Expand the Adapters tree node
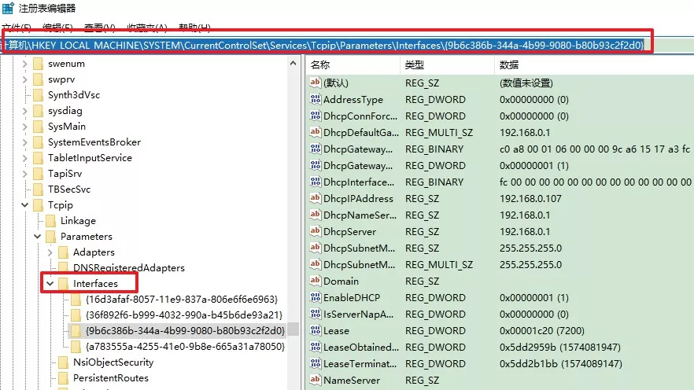Image resolution: width=694 pixels, height=390 pixels. (50, 252)
